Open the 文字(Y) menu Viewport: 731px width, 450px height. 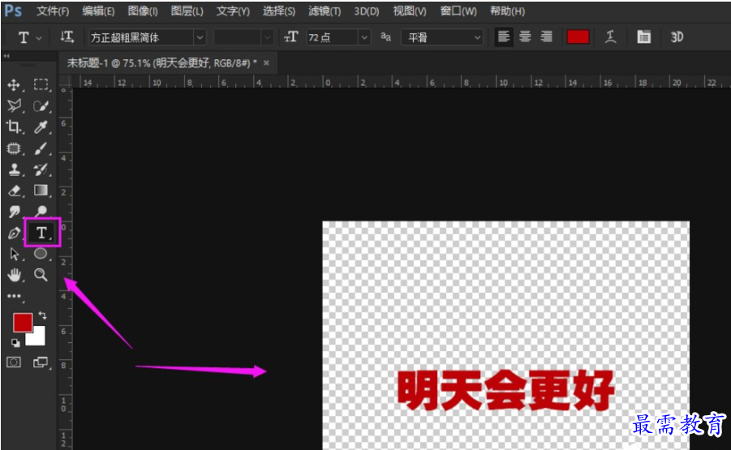[x=233, y=11]
